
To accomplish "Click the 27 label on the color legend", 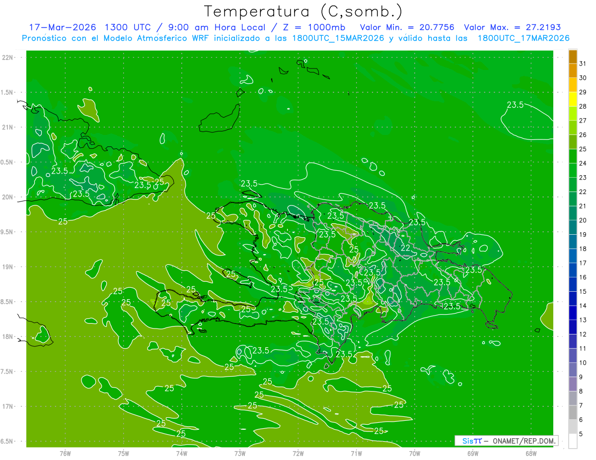I will [x=583, y=121].
